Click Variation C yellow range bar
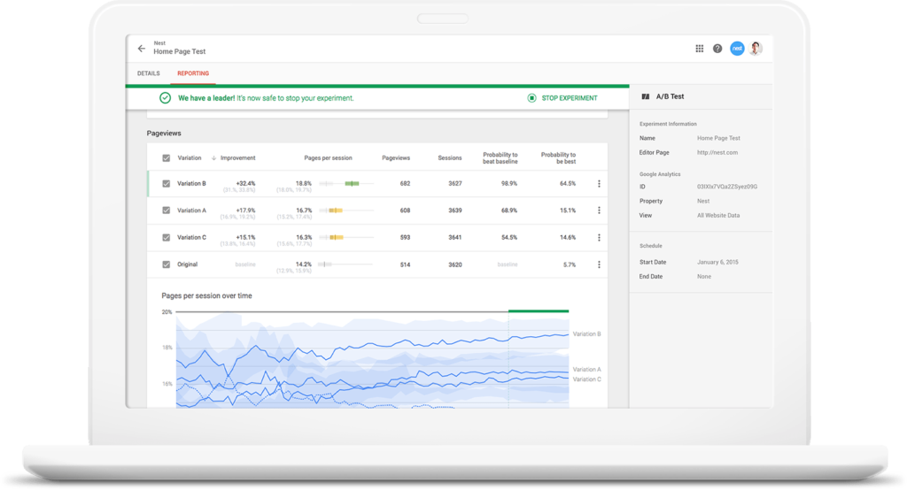Viewport: 907px width, 490px height. click(337, 238)
